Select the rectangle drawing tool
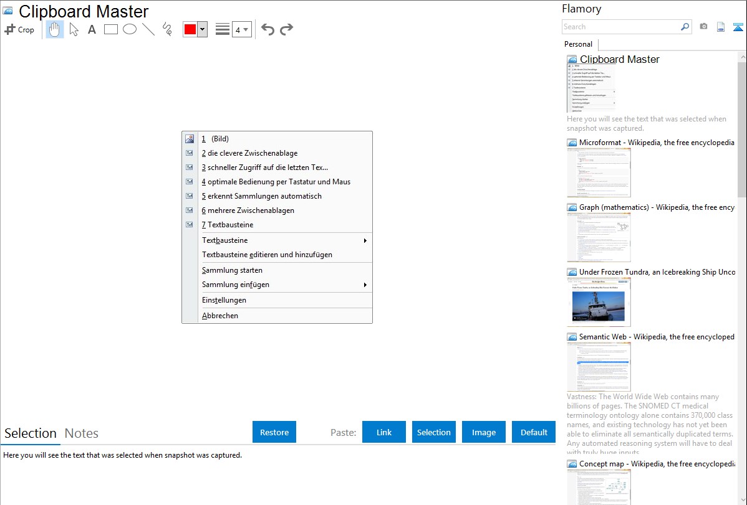Screen dimensions: 747x505 click(x=110, y=29)
